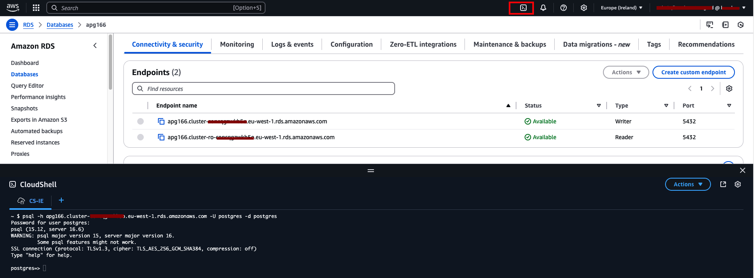Copy the cluster-ro reader endpoint name

tap(161, 137)
